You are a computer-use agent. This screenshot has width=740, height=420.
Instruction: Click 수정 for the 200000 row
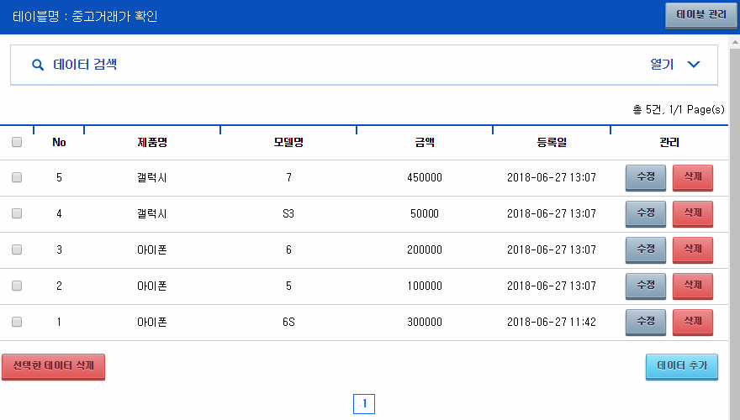[646, 249]
